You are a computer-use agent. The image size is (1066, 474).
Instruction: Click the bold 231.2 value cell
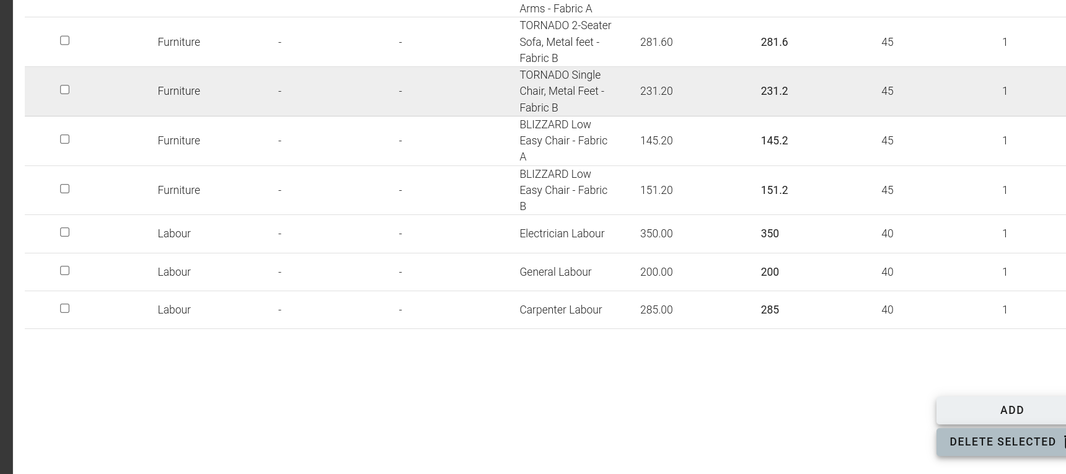point(774,91)
